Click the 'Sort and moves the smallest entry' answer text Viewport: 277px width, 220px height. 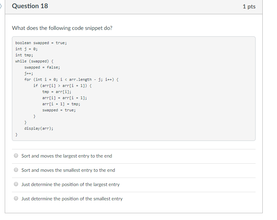pyautogui.click(x=67, y=170)
